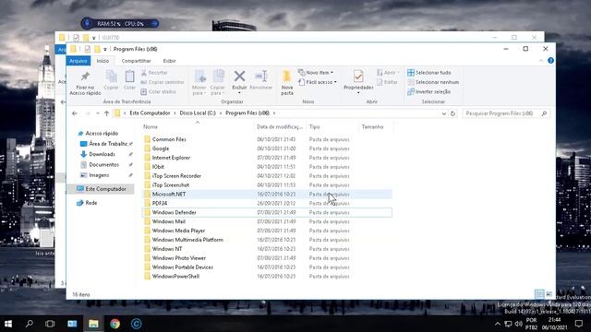
Task: Switch to the details view layout icon
Action: tap(539, 294)
